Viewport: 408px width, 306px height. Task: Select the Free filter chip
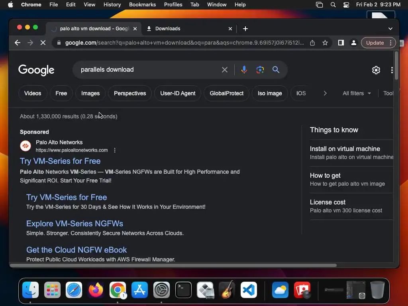(x=61, y=93)
